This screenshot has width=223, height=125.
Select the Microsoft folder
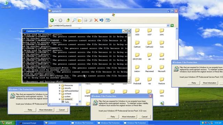click(x=162, y=69)
